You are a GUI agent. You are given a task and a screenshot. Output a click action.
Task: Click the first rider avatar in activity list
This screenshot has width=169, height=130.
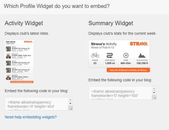point(8,49)
